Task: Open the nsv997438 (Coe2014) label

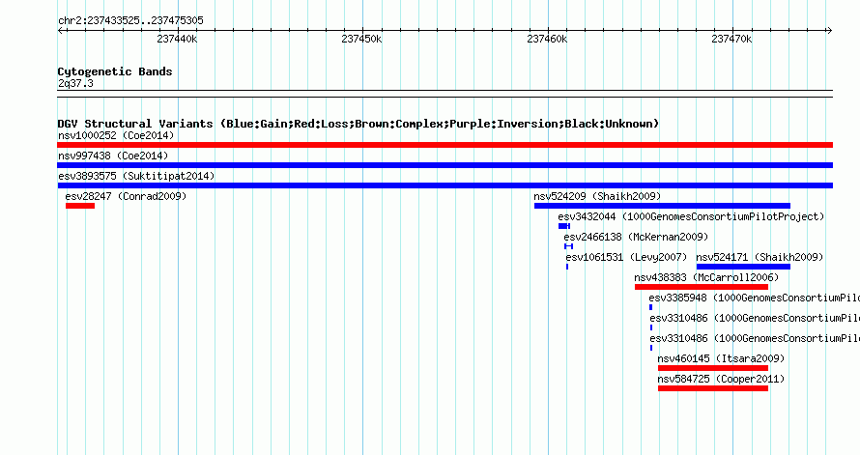Action: pos(113,156)
